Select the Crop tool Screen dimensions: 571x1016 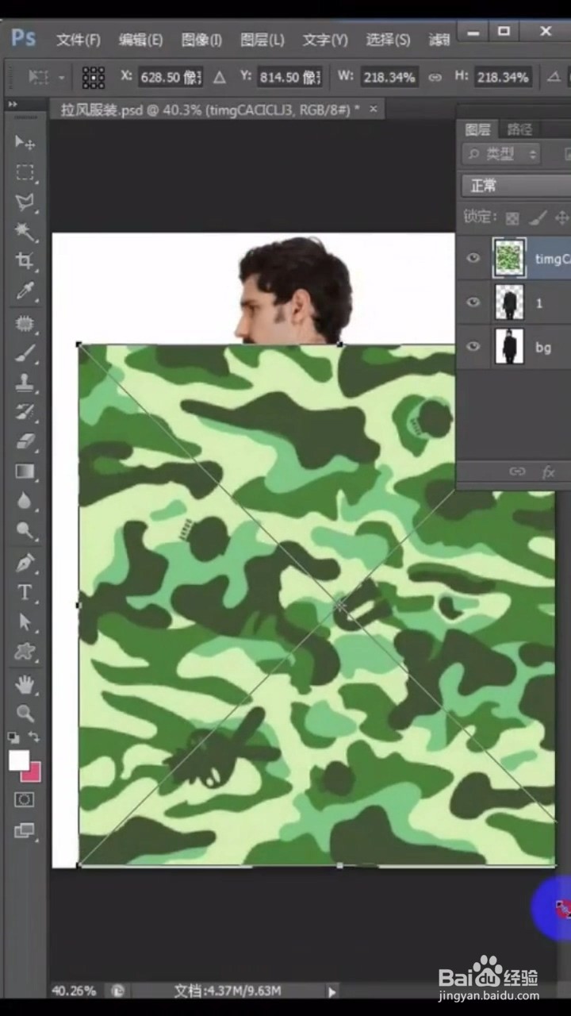pyautogui.click(x=25, y=260)
